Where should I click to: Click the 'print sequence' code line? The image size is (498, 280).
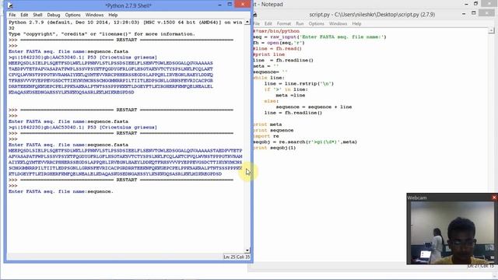[x=273, y=130]
